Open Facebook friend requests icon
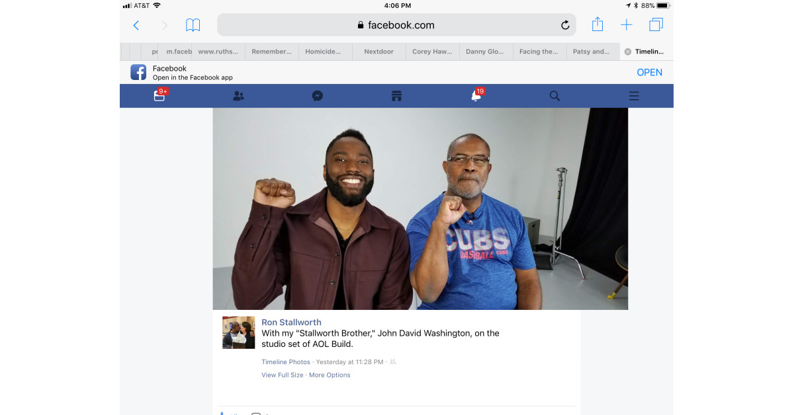Viewport: 794px width, 415px height. point(238,96)
